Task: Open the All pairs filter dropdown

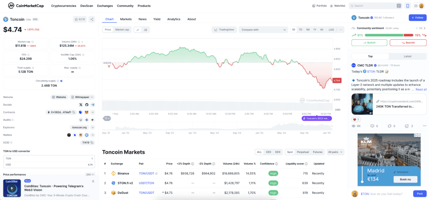Action: click(x=335, y=152)
